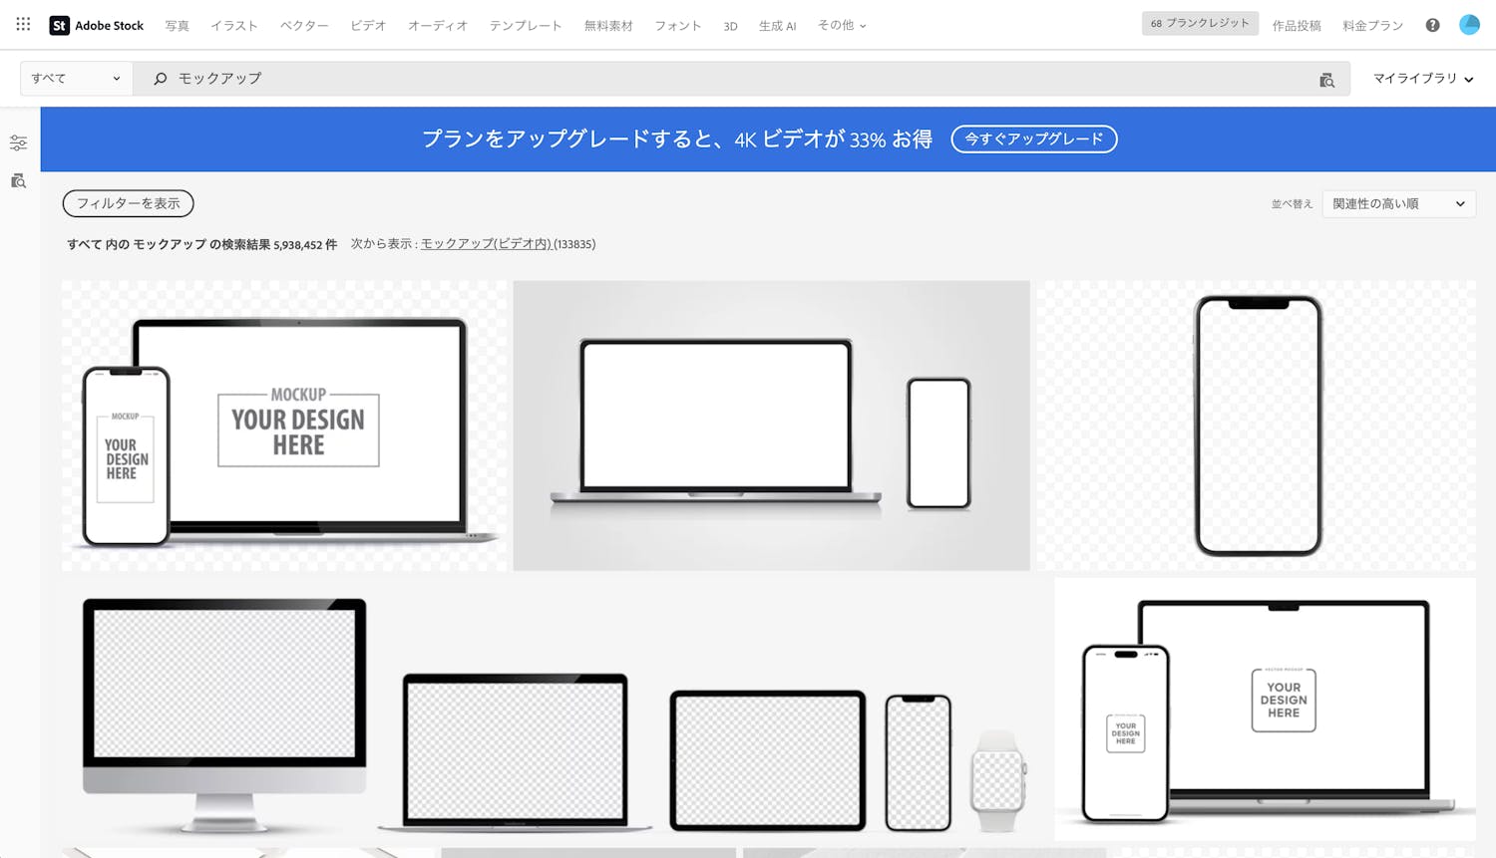Screen dimensions: 1496x858
Task: Open the モックアップ(ビデオ内) link
Action: (486, 244)
